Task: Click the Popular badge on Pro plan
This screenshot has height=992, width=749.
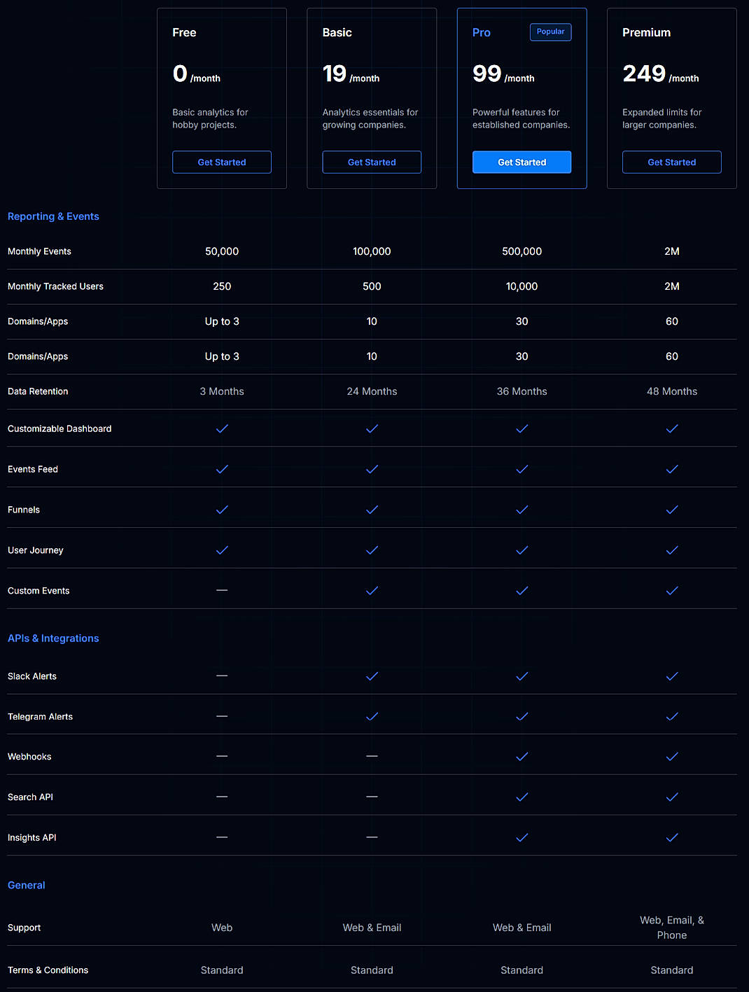Action: pos(550,32)
